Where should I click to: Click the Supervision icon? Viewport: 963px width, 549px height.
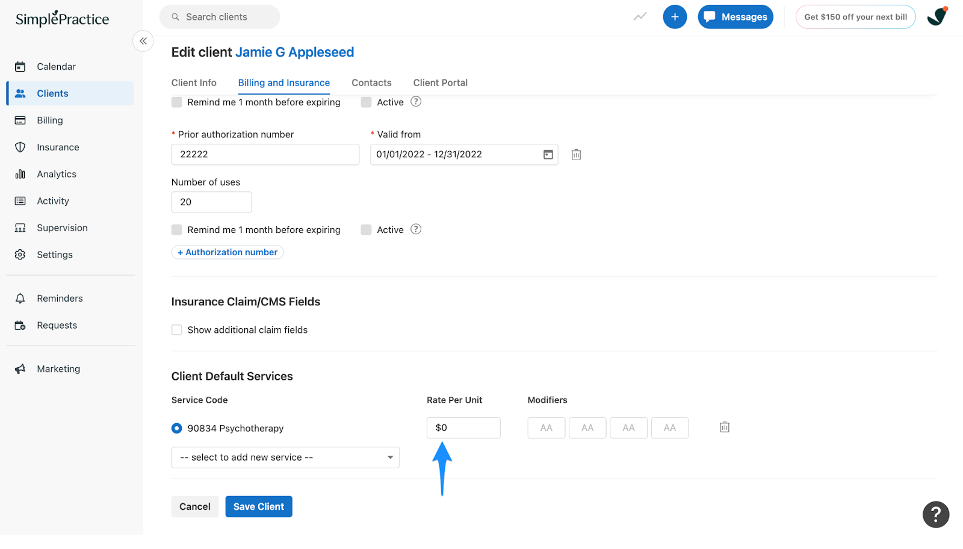[x=20, y=228]
